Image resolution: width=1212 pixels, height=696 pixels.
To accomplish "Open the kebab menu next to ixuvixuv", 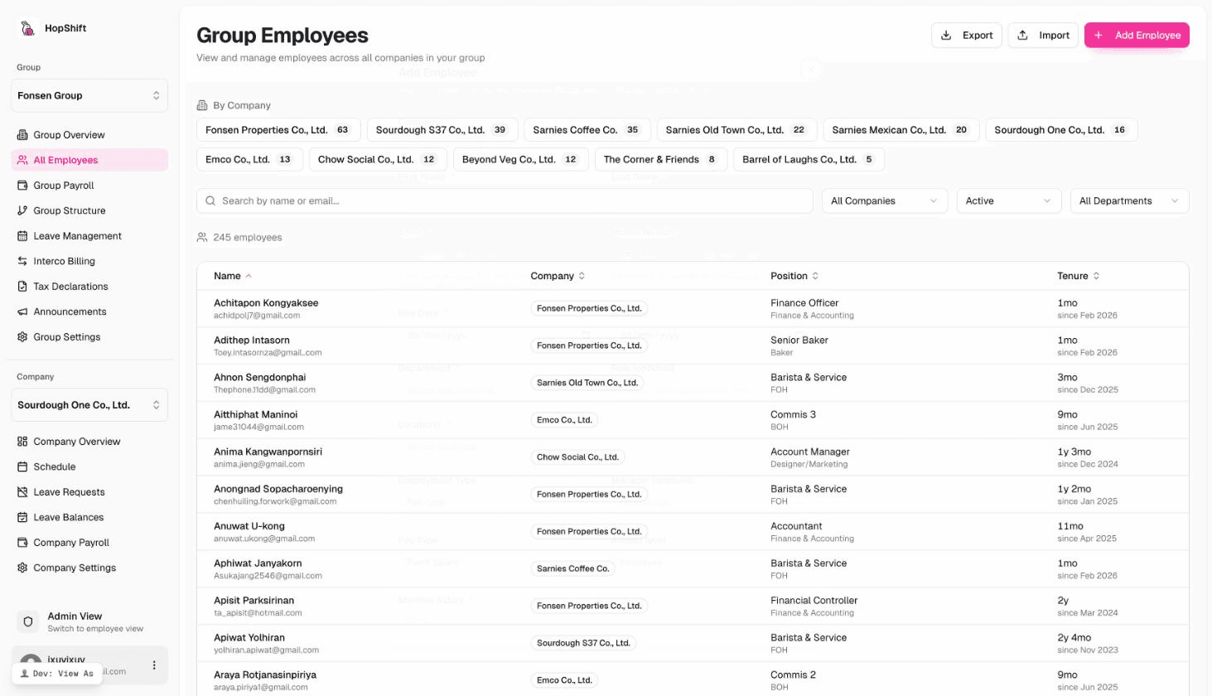I will [x=152, y=665].
